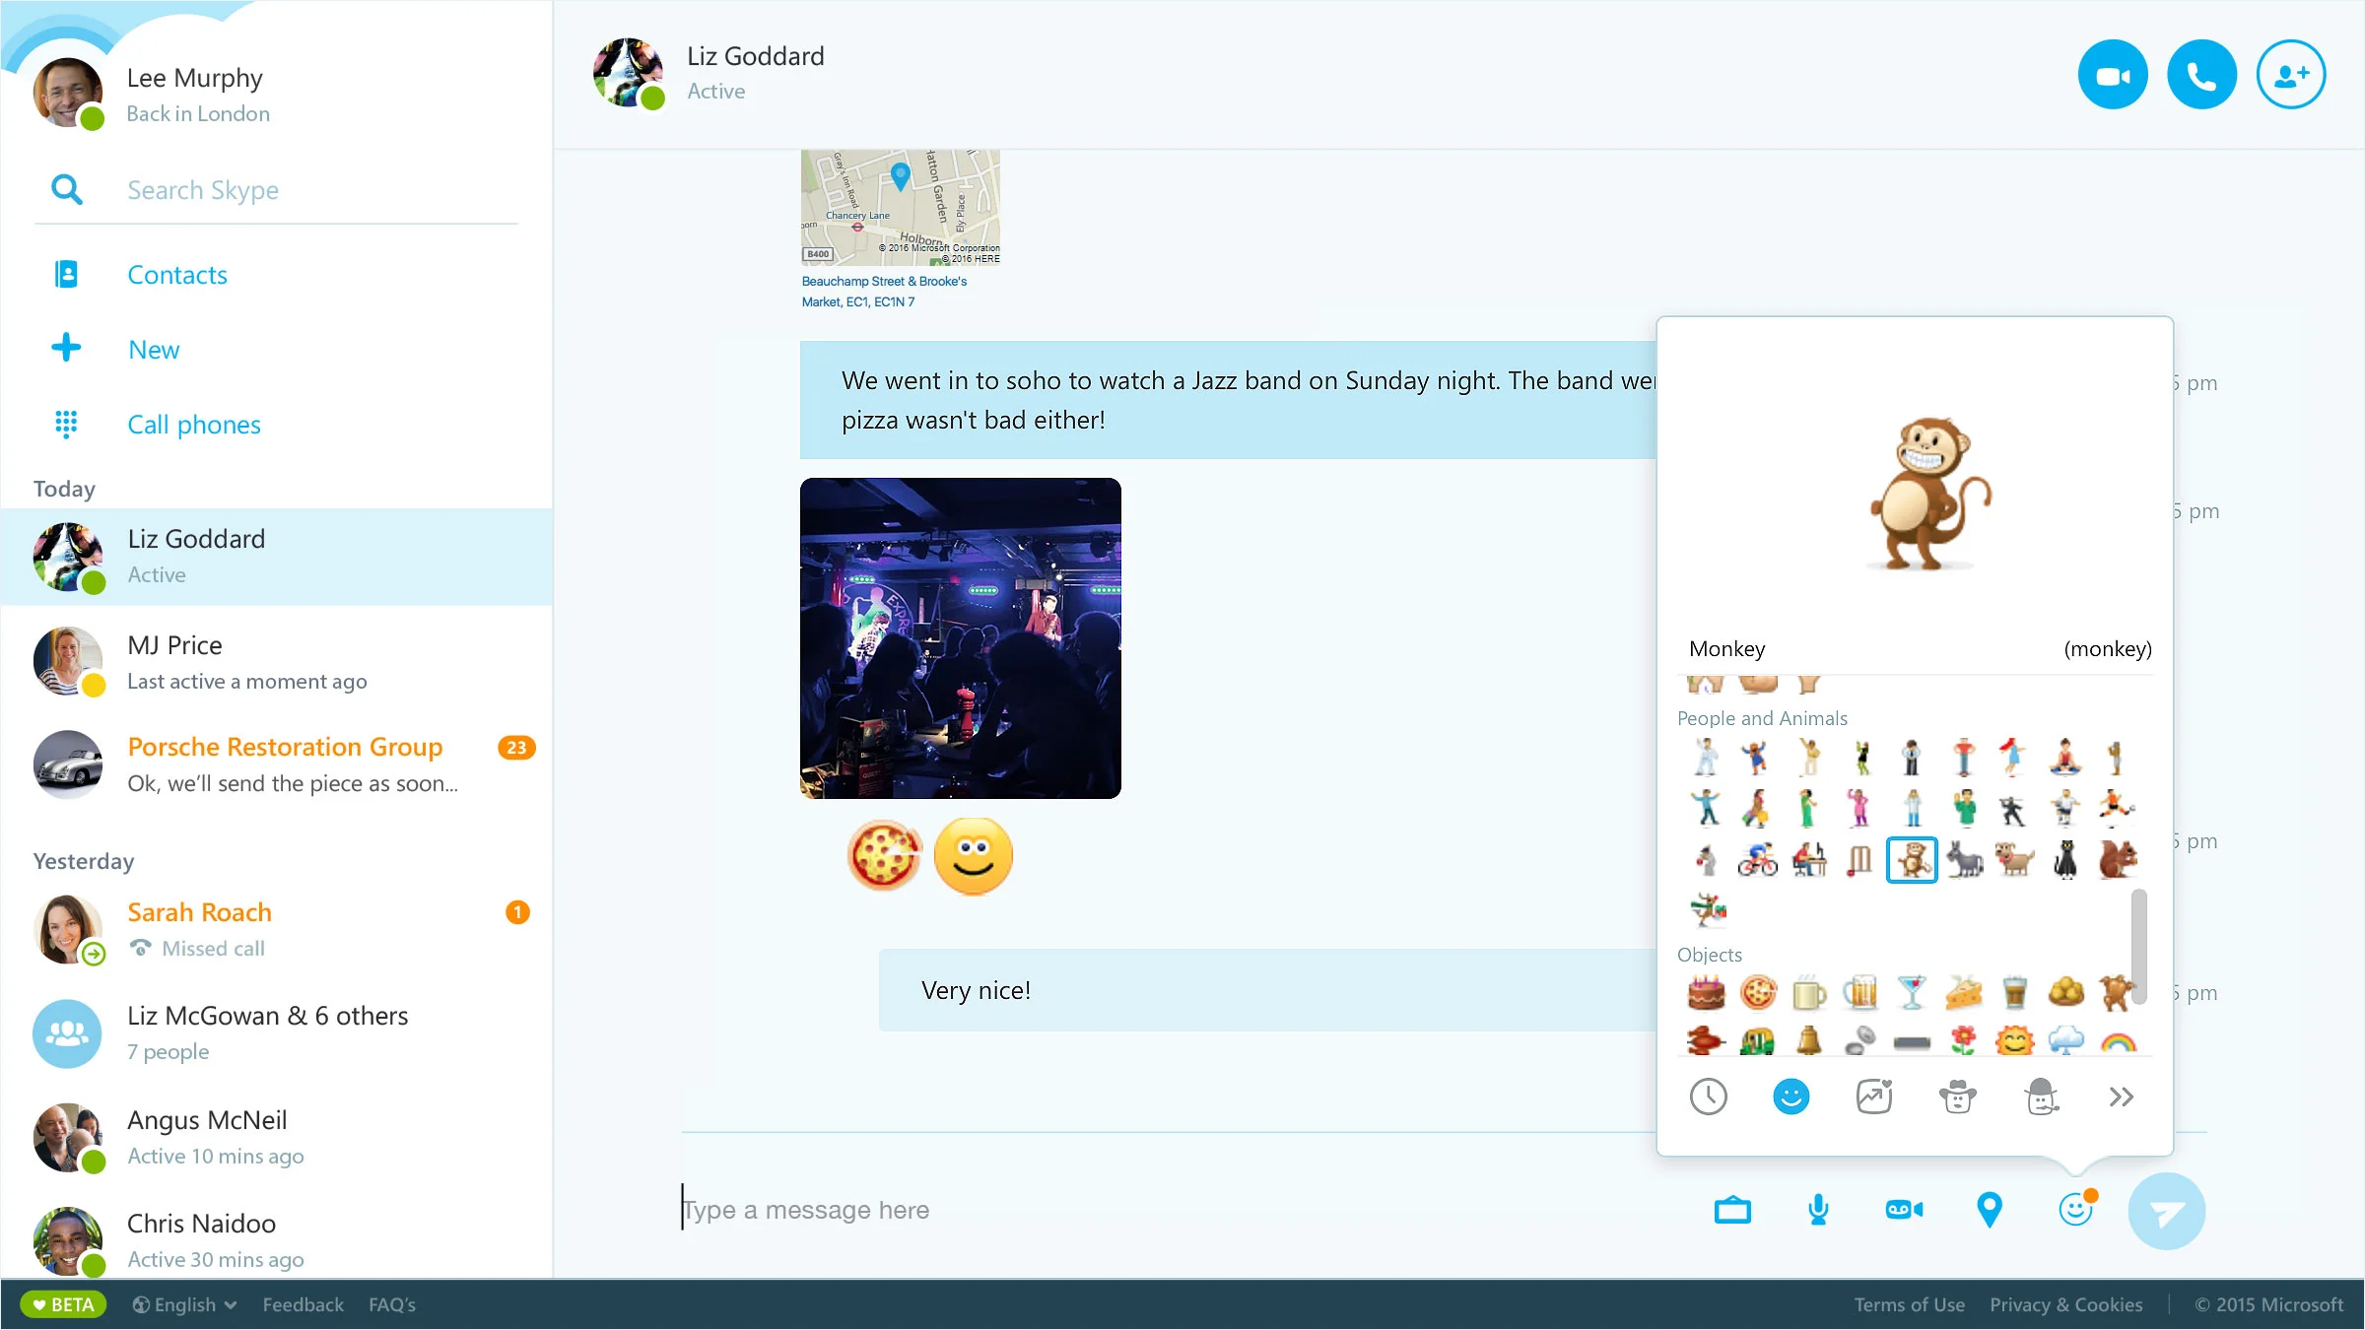Show more emoticon tabs with double chevron
This screenshot has width=2365, height=1330.
tap(2122, 1097)
